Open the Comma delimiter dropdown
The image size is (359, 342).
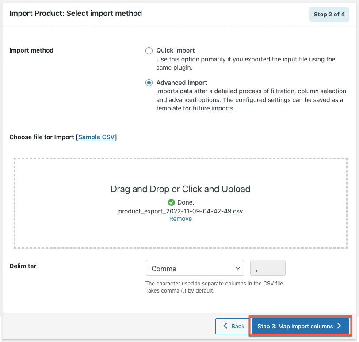[195, 268]
